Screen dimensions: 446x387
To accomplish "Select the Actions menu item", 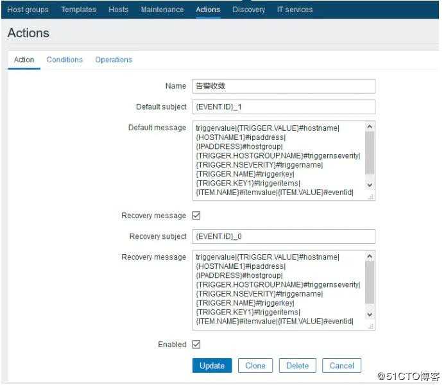I will (x=208, y=10).
